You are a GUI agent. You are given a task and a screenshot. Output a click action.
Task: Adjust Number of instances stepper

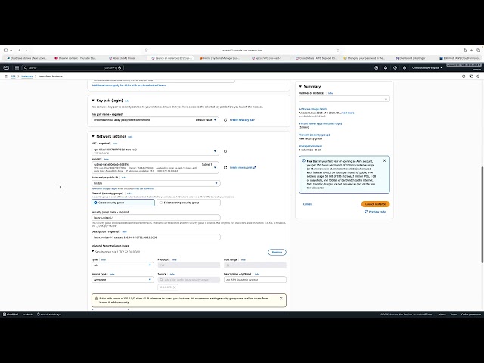pyautogui.click(x=386, y=99)
